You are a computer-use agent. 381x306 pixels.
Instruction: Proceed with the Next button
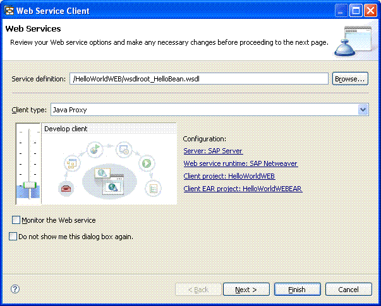click(x=246, y=290)
